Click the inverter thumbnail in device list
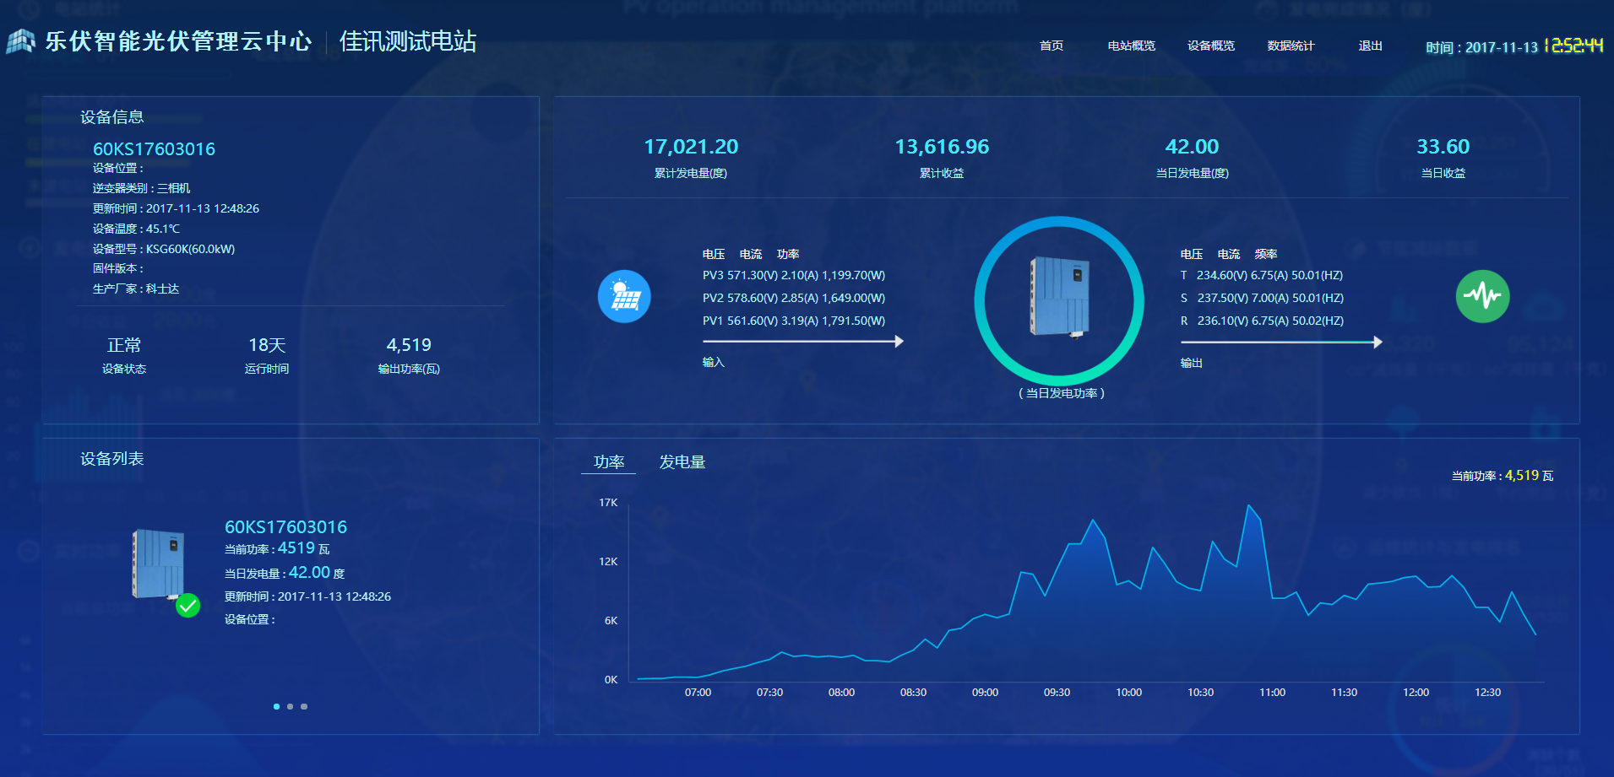 158,564
